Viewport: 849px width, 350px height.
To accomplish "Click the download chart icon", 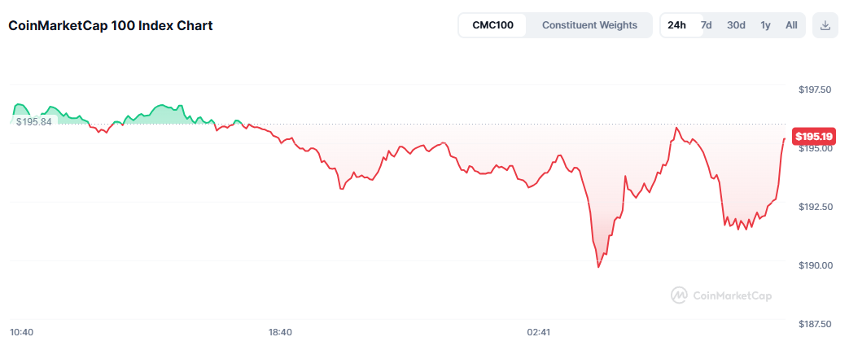I will click(x=825, y=25).
